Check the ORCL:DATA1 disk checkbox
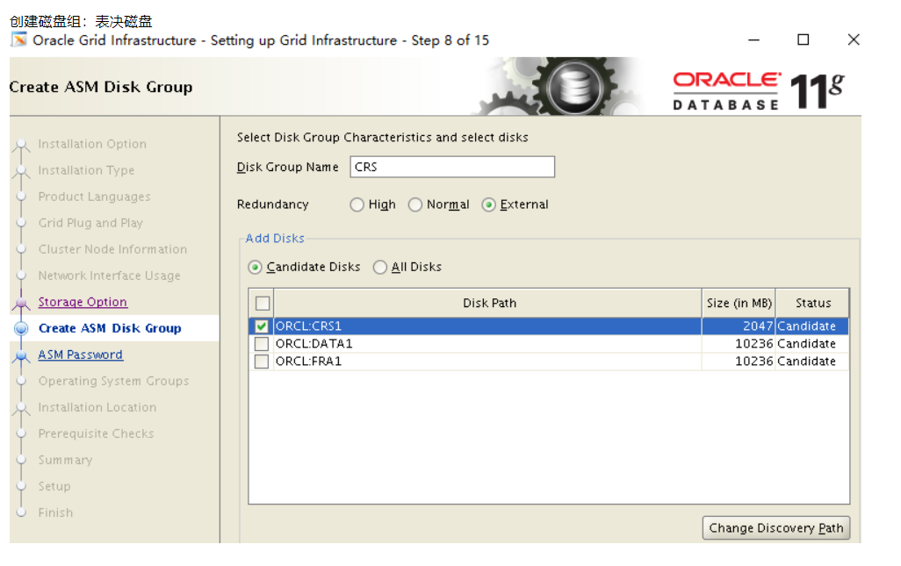Screen dimensions: 901x566 [x=262, y=344]
